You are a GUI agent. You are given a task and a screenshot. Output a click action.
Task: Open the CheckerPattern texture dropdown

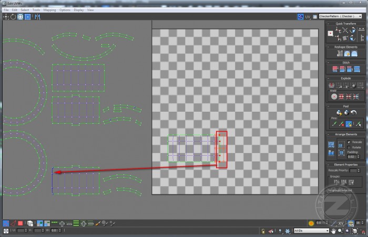[x=341, y=16]
